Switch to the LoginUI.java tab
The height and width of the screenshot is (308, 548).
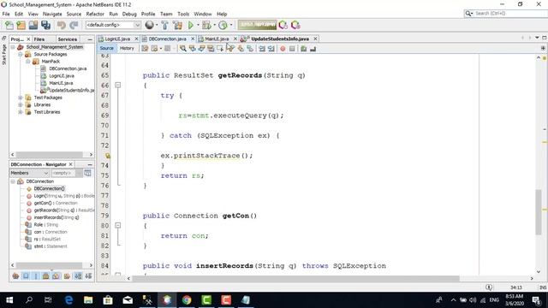pyautogui.click(x=117, y=38)
